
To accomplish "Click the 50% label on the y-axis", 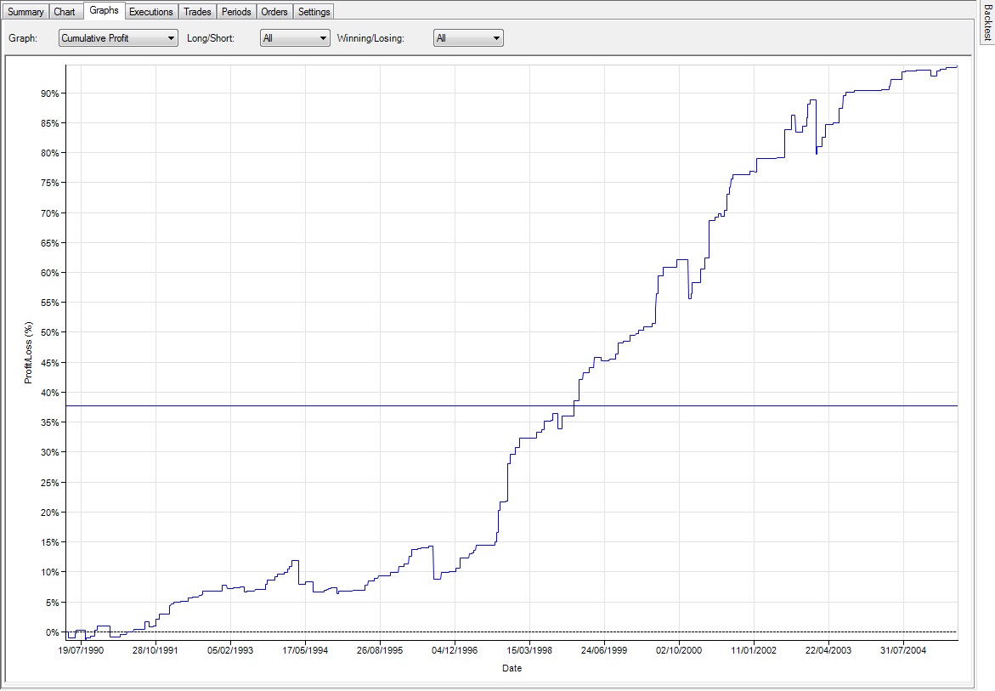I will tap(49, 332).
